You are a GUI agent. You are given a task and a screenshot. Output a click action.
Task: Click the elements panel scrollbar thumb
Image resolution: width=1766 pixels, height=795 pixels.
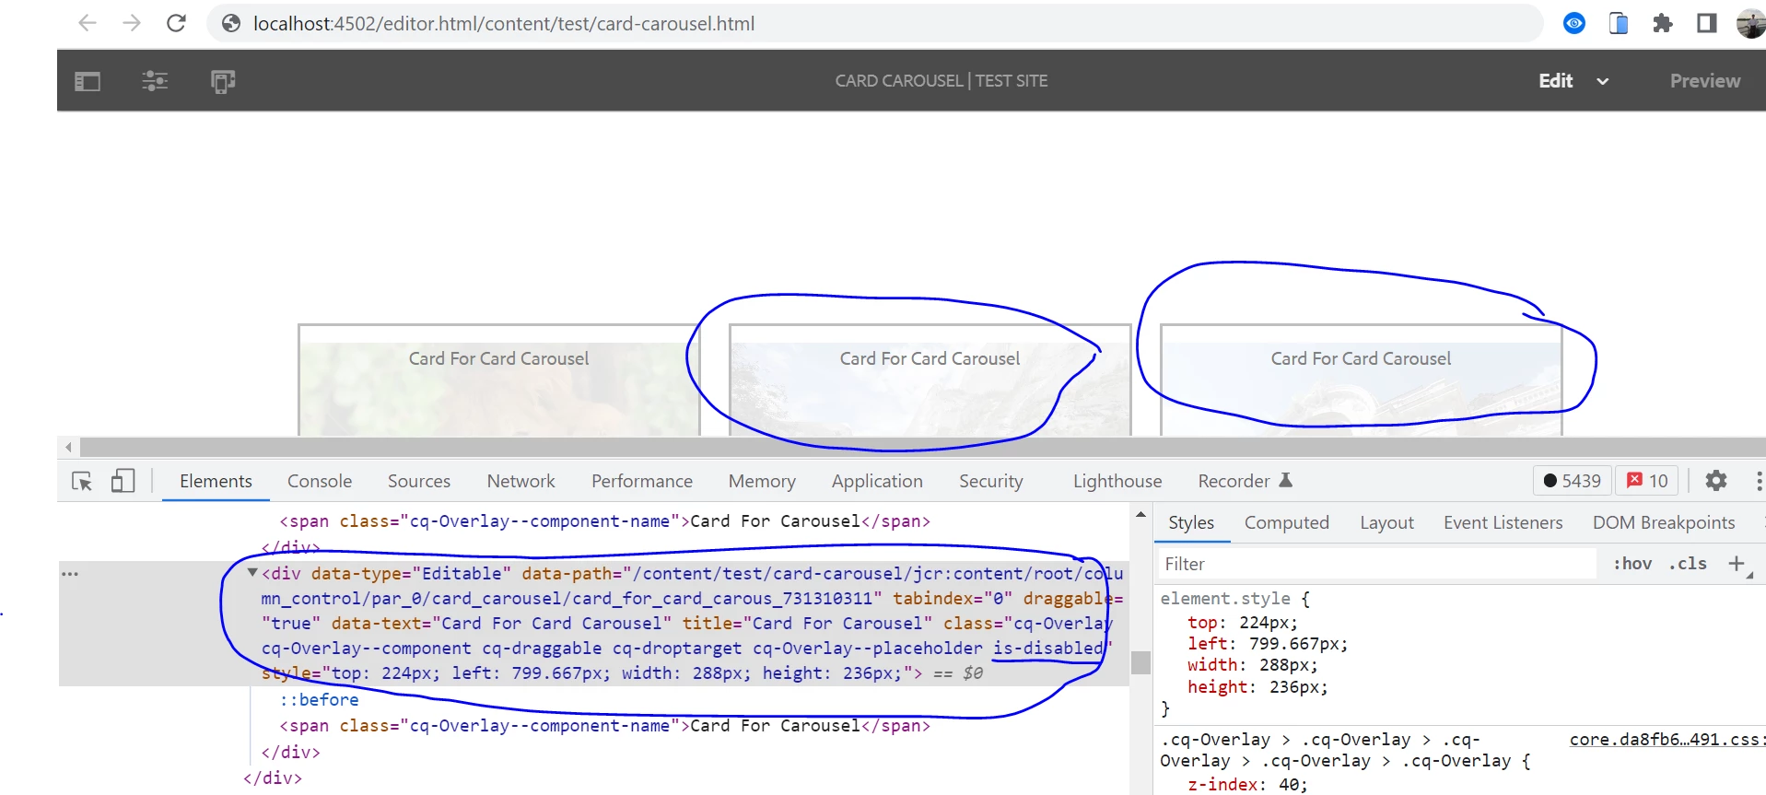coord(1140,662)
